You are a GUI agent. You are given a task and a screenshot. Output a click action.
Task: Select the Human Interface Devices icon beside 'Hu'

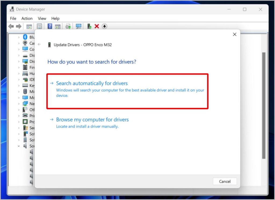click(x=25, y=73)
